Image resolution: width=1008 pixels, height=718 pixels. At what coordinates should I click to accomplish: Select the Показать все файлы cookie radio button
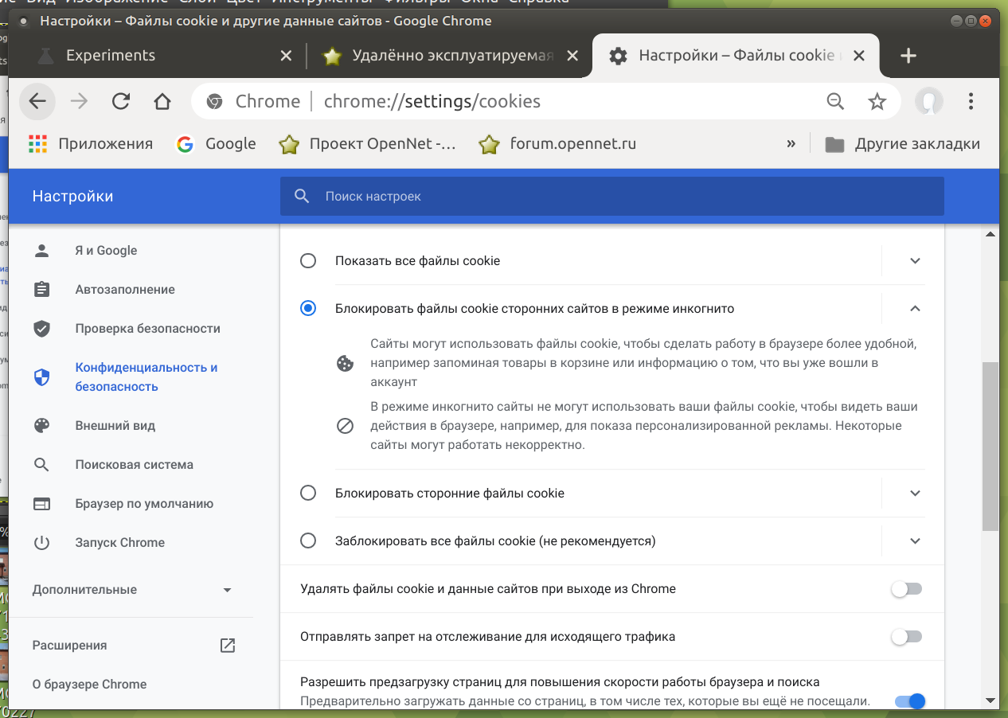[308, 261]
